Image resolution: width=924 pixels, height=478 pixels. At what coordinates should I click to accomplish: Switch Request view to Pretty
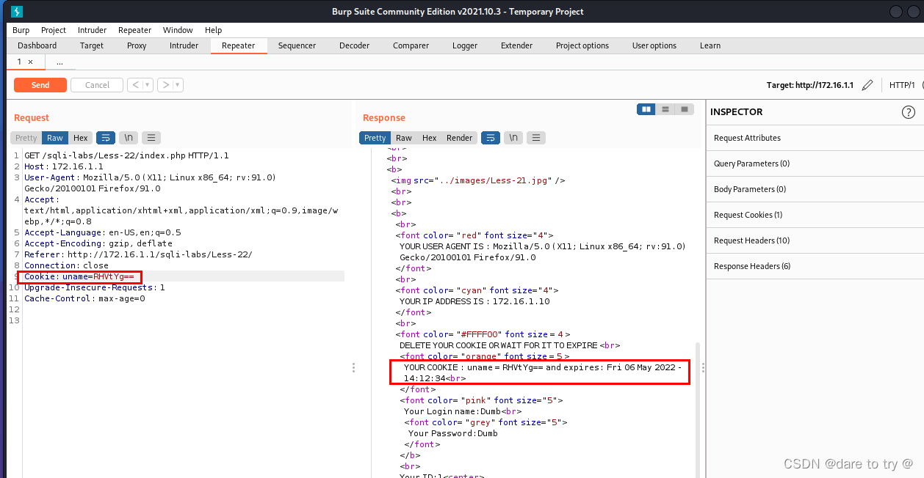pyautogui.click(x=26, y=138)
